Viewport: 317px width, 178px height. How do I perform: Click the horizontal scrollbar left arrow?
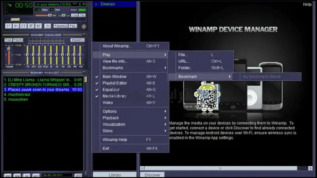pyautogui.click(x=142, y=168)
